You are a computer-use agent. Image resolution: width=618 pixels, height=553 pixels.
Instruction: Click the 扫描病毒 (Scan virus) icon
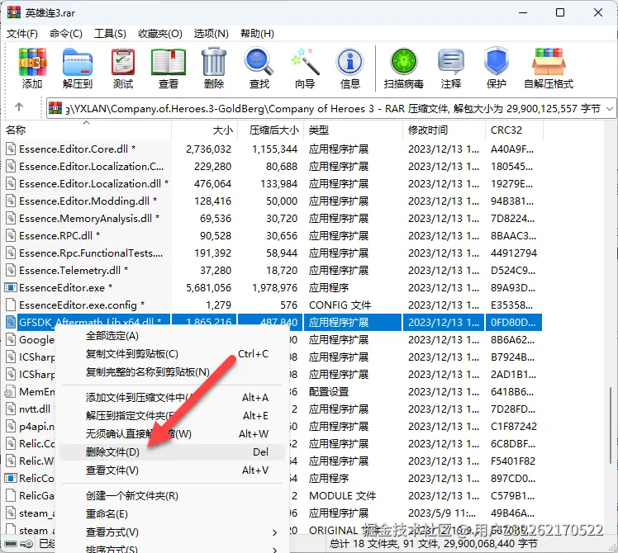coord(403,62)
